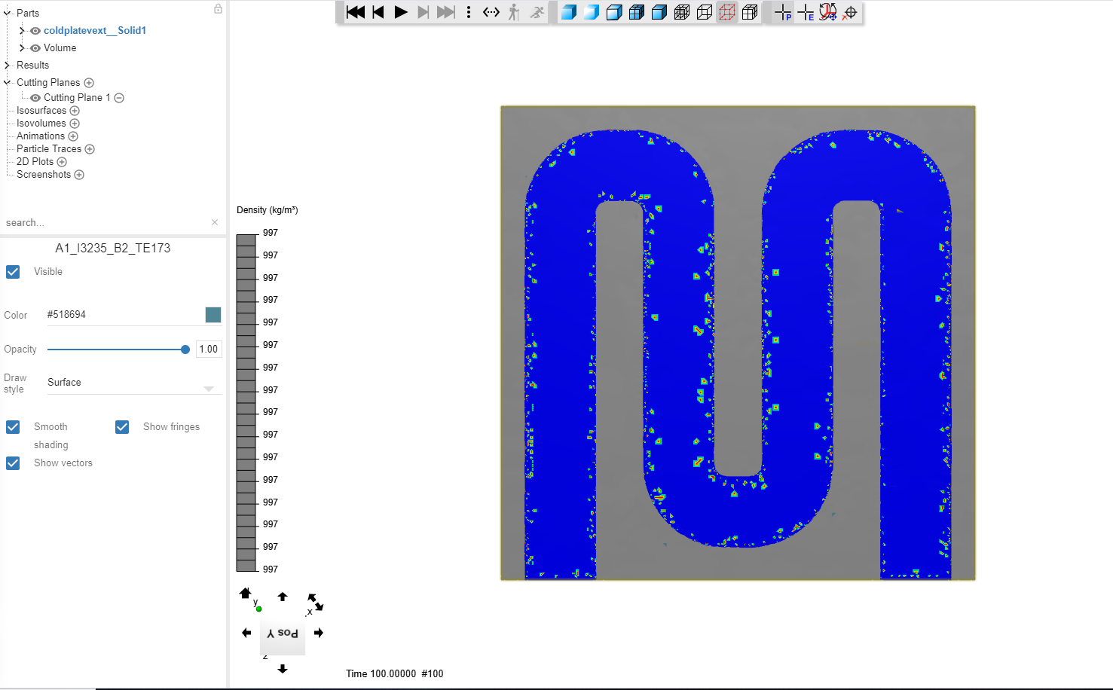
Task: Select the black wireframe mesh cube mode
Action: click(x=682, y=12)
